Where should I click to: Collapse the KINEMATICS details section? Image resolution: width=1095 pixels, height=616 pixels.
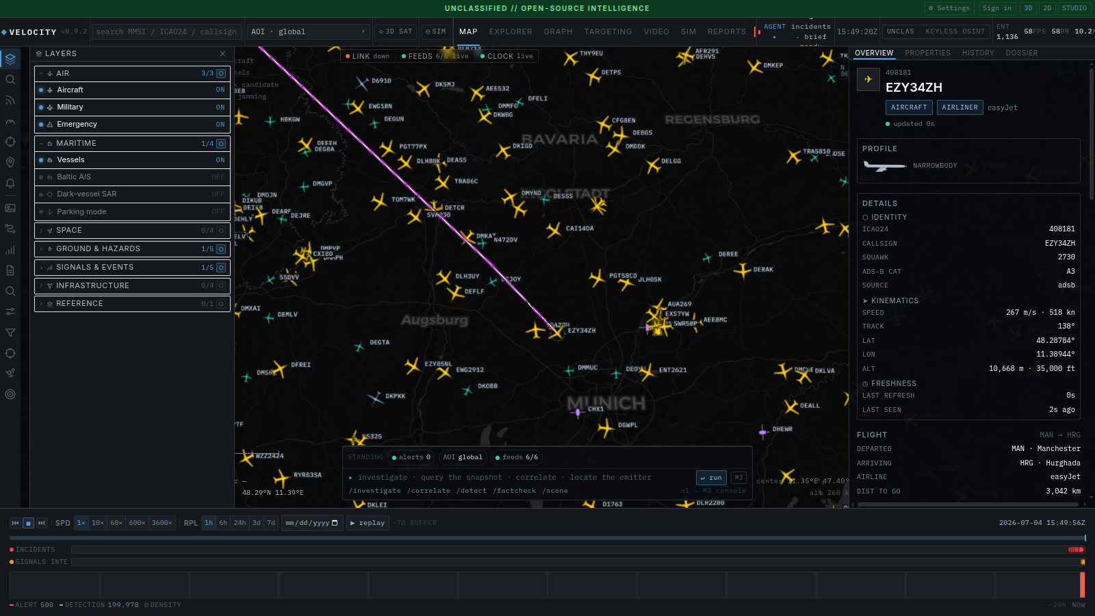(890, 300)
